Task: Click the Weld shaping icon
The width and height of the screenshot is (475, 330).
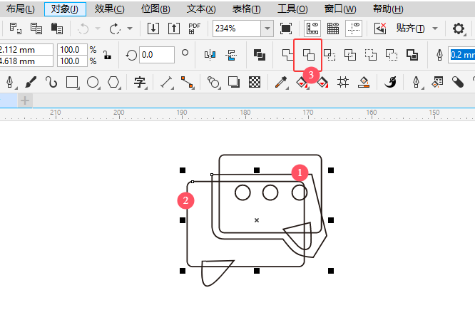Action: pyautogui.click(x=287, y=55)
